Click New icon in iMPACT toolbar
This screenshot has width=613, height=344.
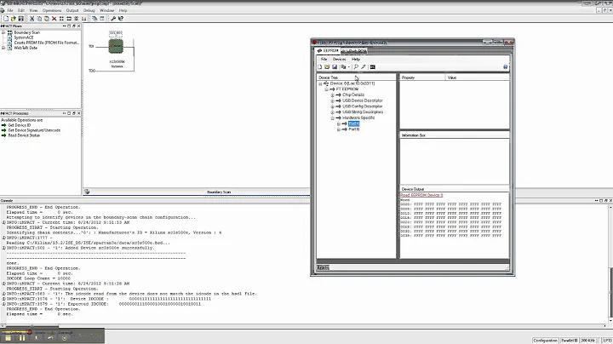coord(6,19)
